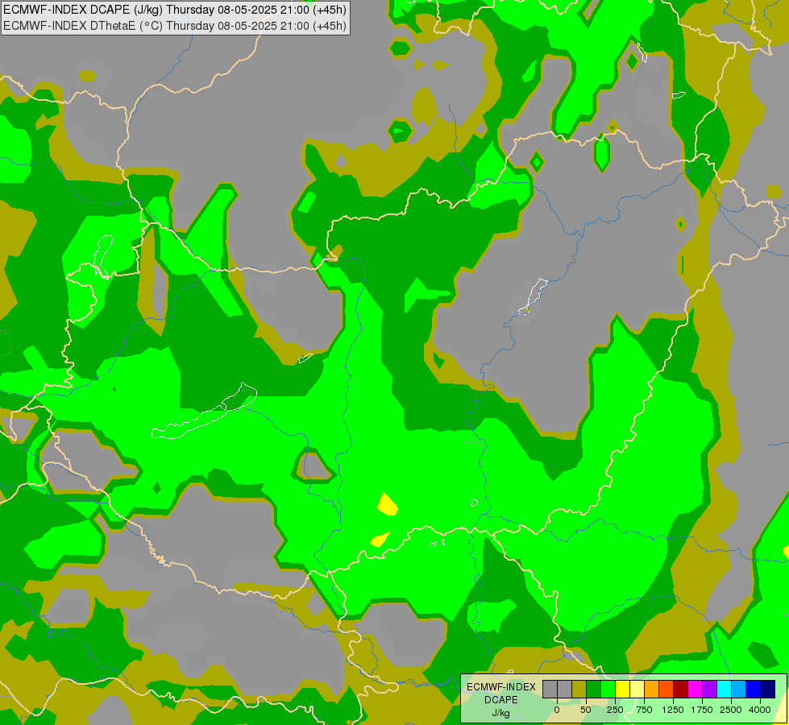Pick the pale yellow legend swatch
The width and height of the screenshot is (789, 725).
tap(637, 690)
